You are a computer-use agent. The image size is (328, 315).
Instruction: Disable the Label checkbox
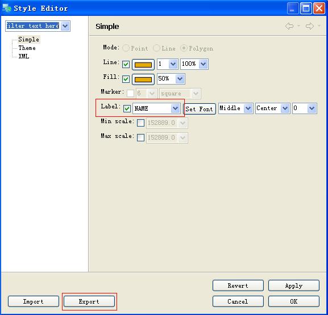[127, 108]
